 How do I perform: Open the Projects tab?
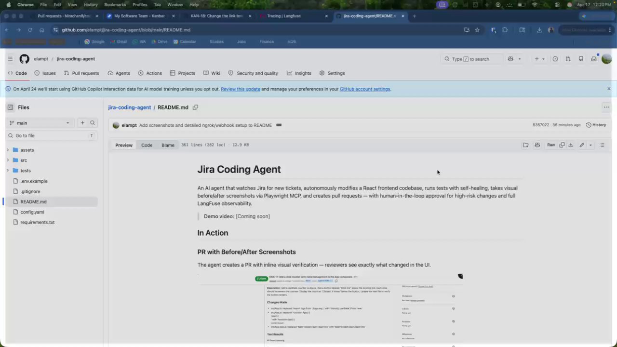(182, 73)
